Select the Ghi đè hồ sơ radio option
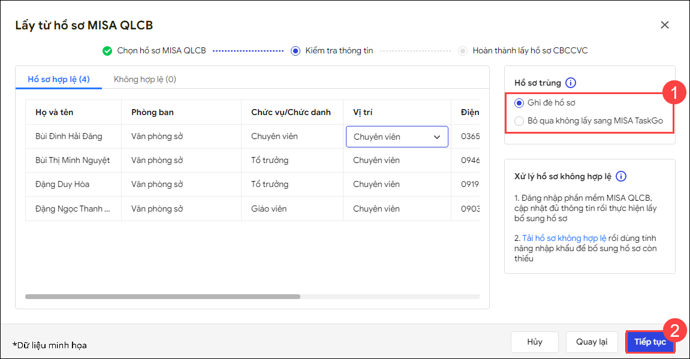Screen dimensions: 690x359 (519, 102)
